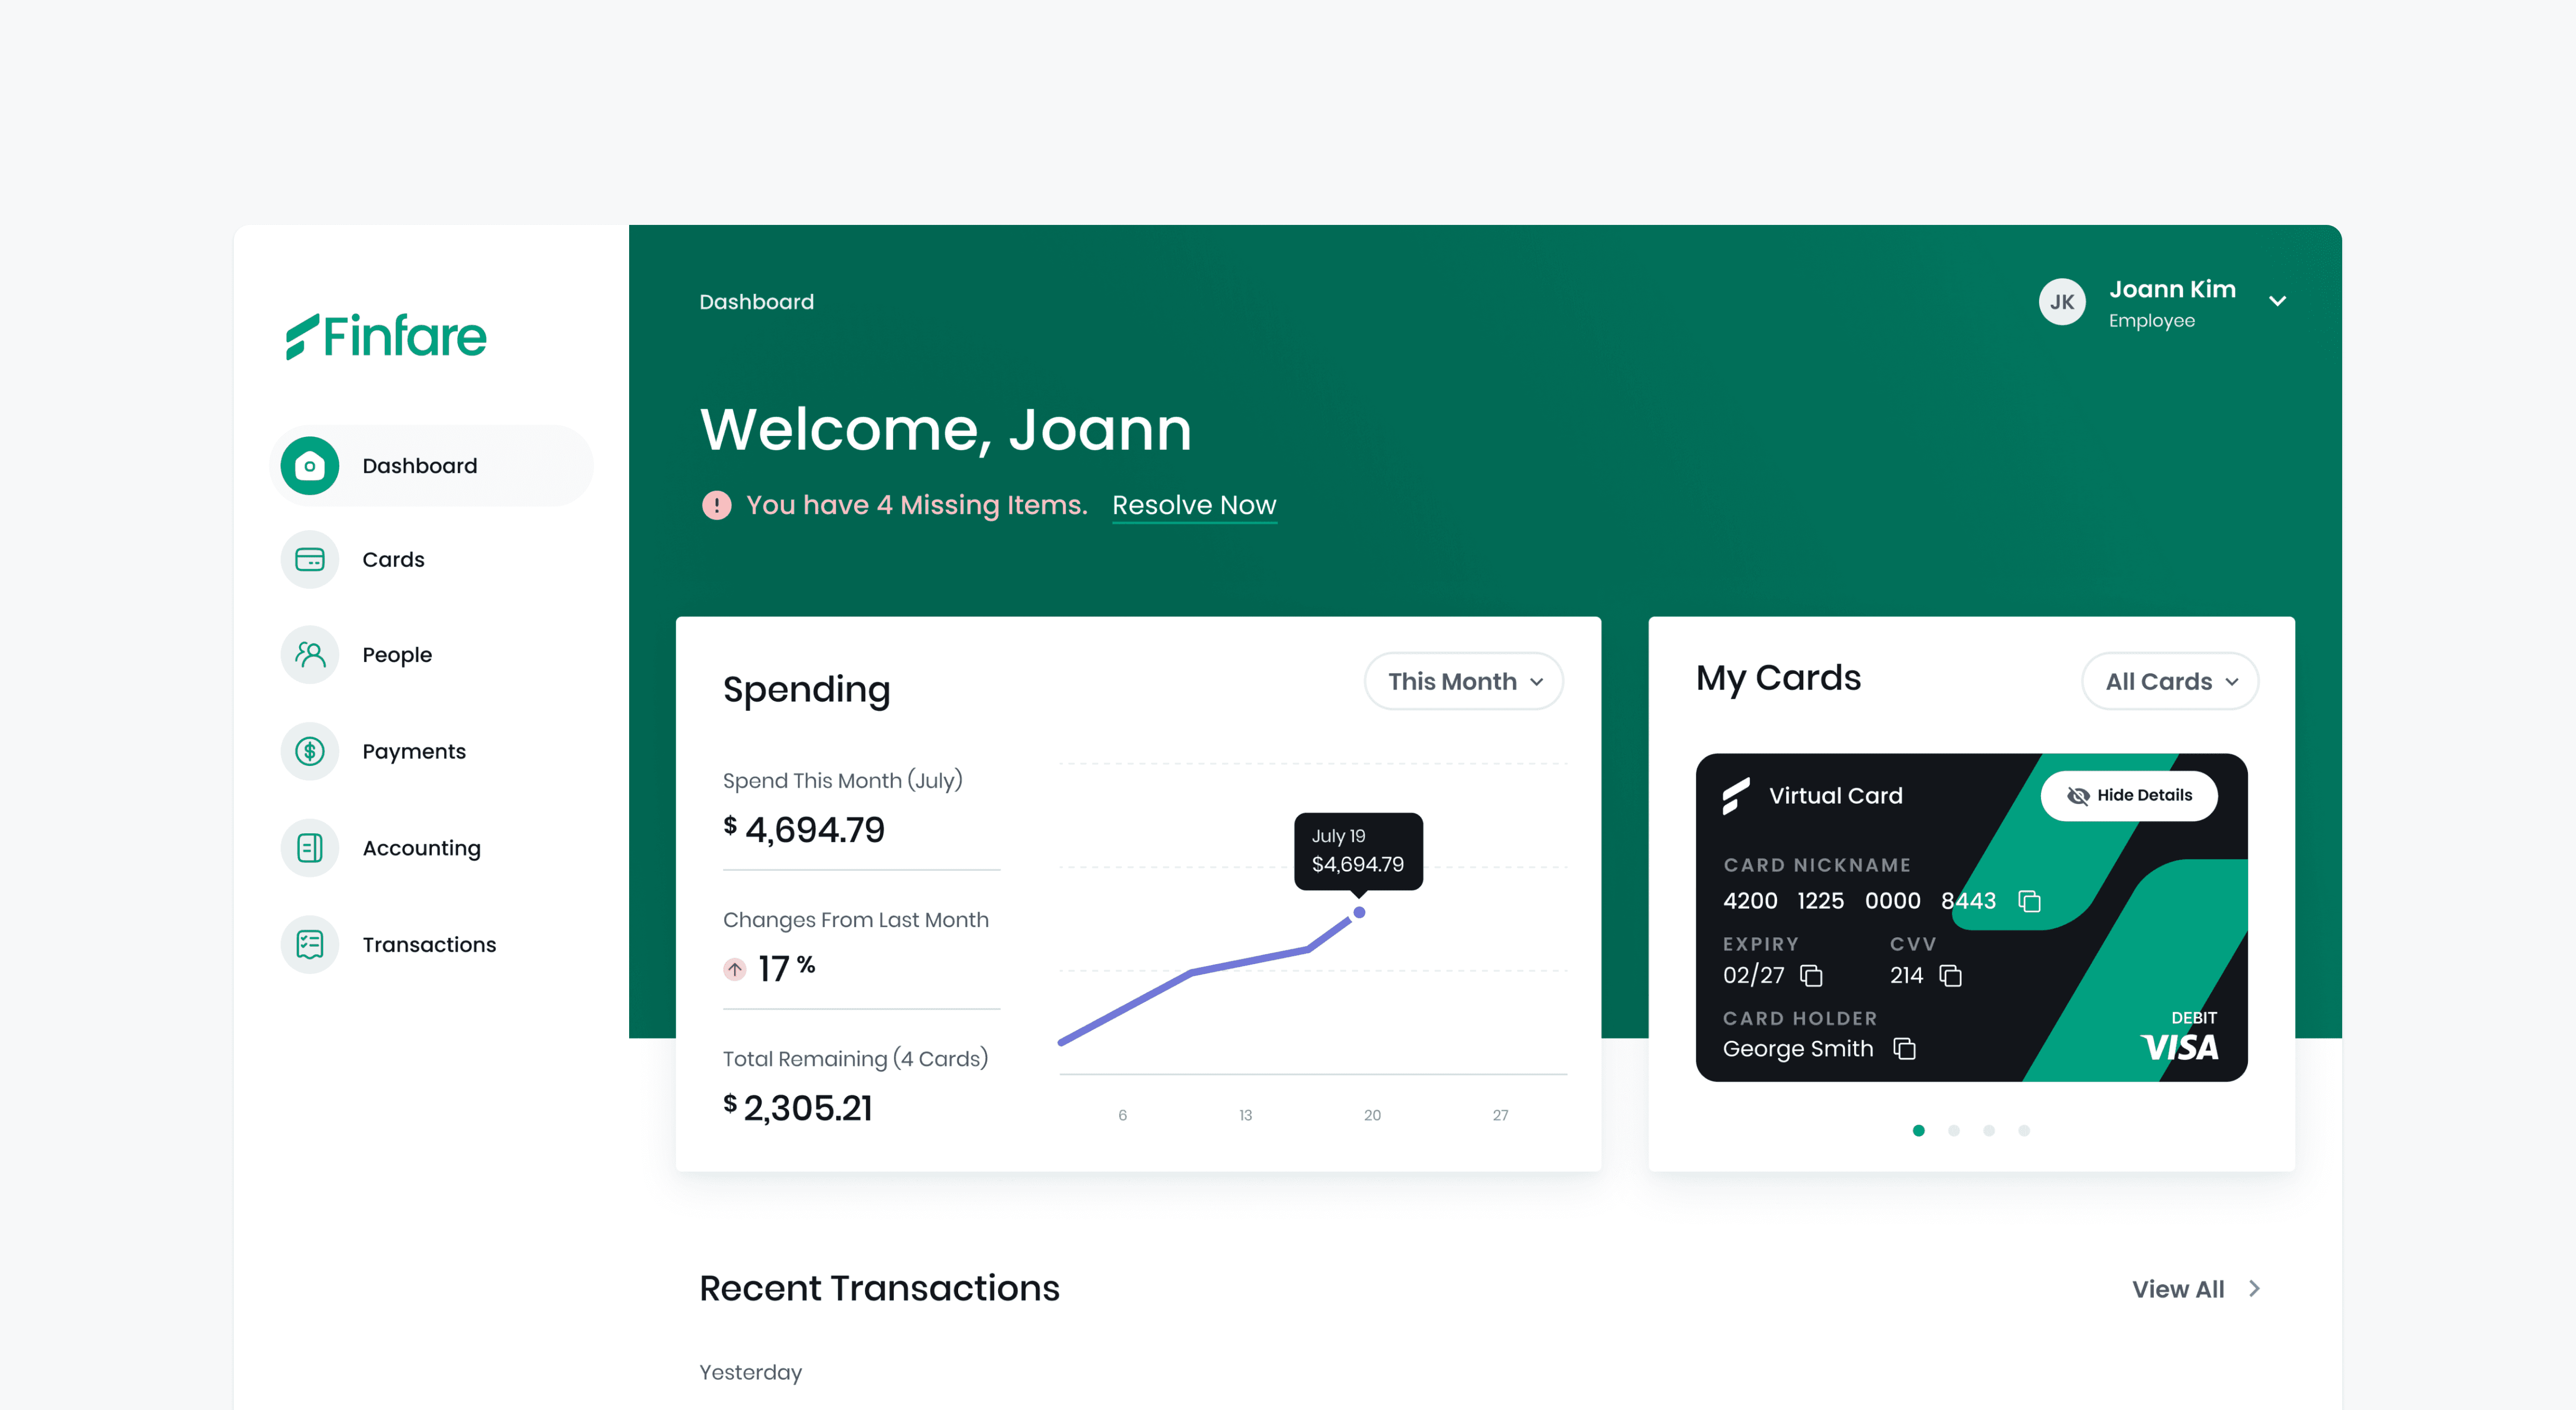This screenshot has width=2576, height=1410.
Task: Click the July 19 $4,694.79 chart tooltip
Action: [x=1358, y=851]
